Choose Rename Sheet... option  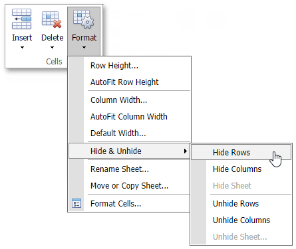(130, 169)
